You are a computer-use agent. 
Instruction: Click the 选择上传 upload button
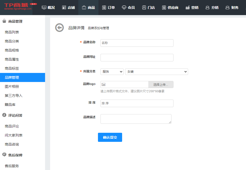pyautogui.click(x=161, y=84)
